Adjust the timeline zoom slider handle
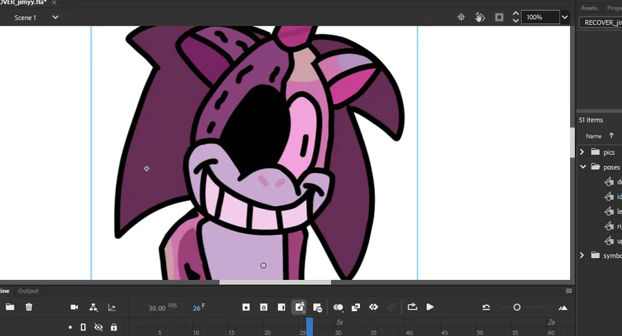622x336 pixels. [516, 308]
